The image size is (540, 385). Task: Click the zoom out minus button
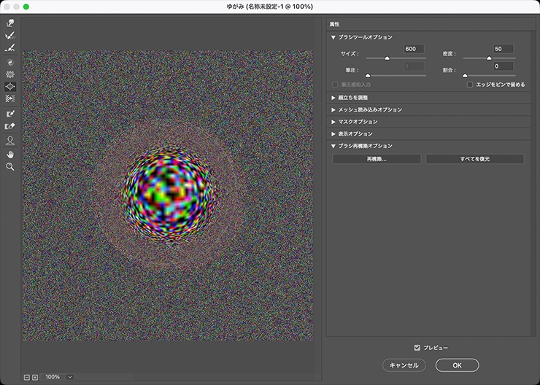27,377
